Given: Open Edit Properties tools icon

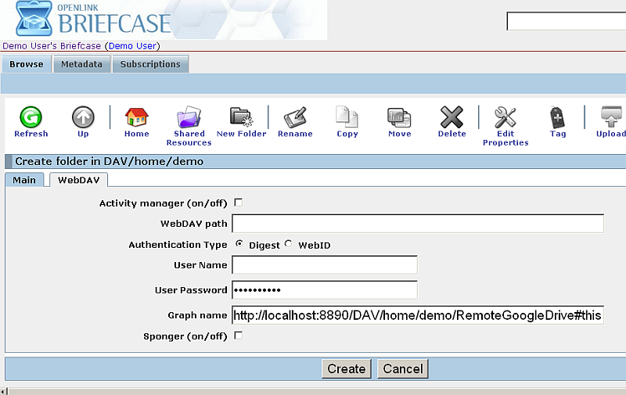Looking at the screenshot, I should pyautogui.click(x=505, y=118).
